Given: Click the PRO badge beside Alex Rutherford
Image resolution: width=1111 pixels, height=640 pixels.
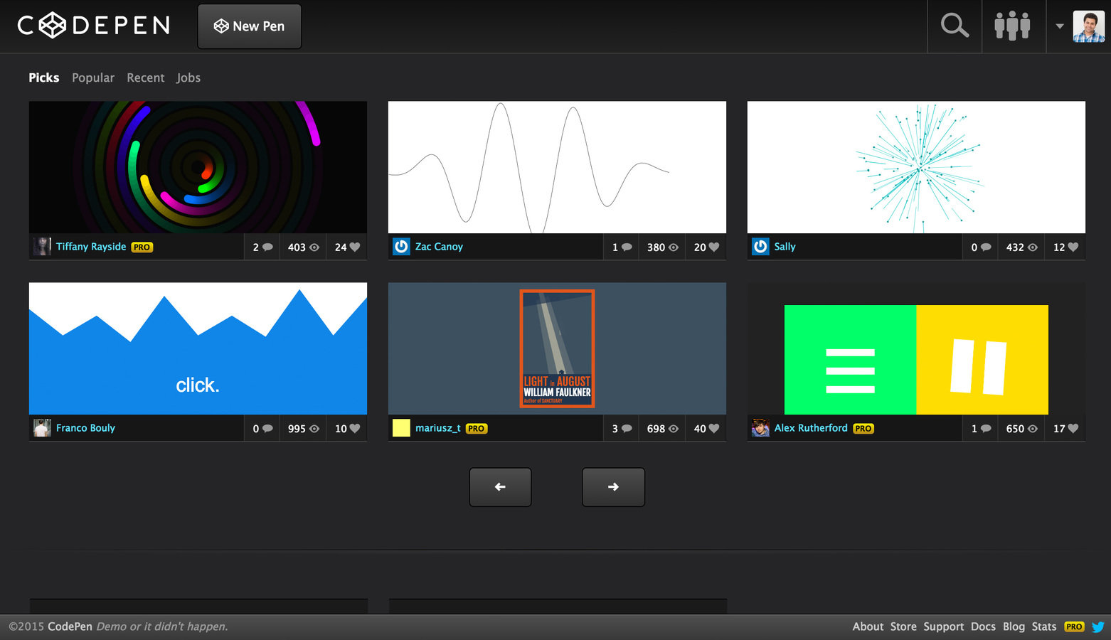Looking at the screenshot, I should 863,429.
